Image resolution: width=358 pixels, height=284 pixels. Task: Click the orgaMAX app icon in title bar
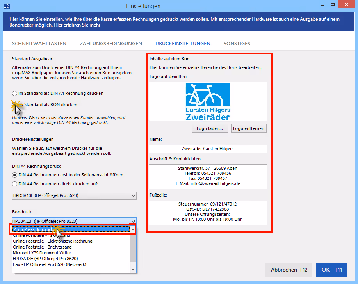coord(7,6)
